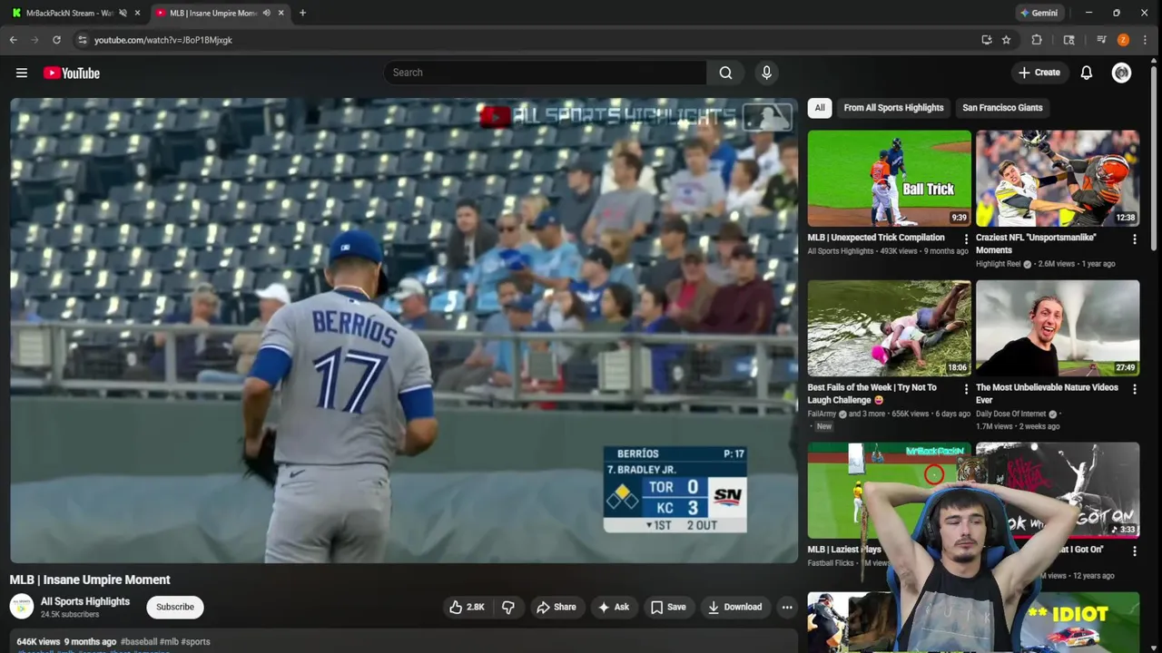Viewport: 1162px width, 653px height.
Task: Open options for Most Unbelievable Nature Videos
Action: [x=1134, y=389]
